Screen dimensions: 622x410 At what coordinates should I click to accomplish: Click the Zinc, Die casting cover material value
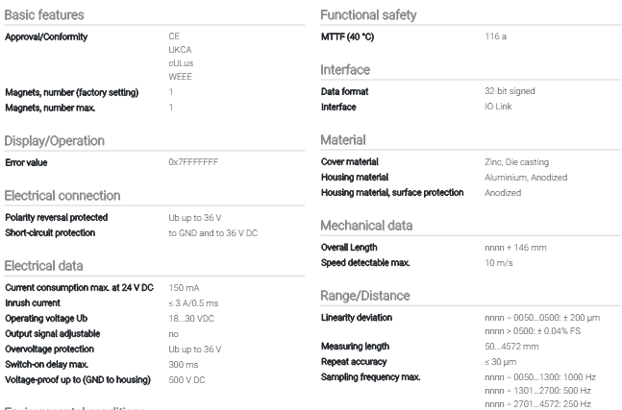tap(516, 162)
